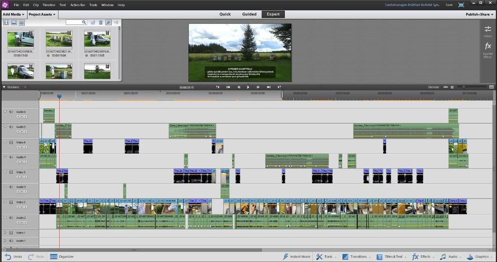Show video clips filter in Project Assets
Screen dimensions: 497x262
pos(6,22)
